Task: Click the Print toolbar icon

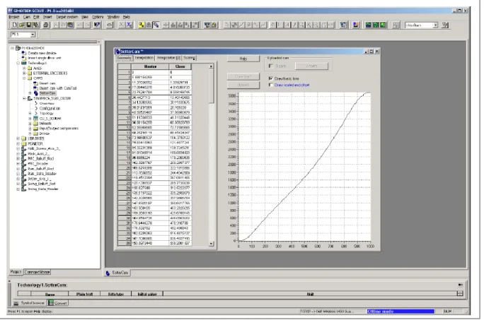Action: [46, 25]
